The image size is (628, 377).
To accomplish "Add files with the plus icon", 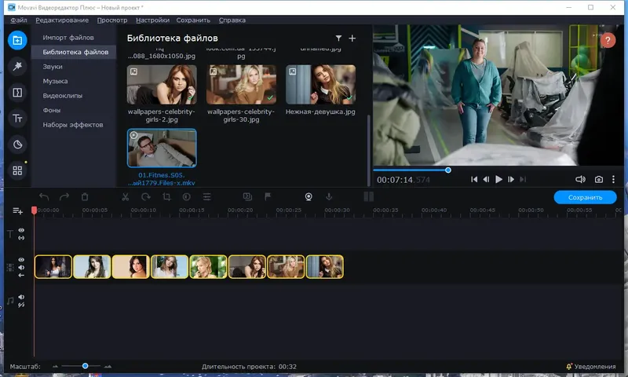I will point(352,38).
